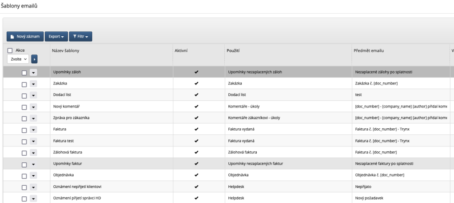
Task: Check the box for Upomínky záloh row
Action: tap(24, 73)
